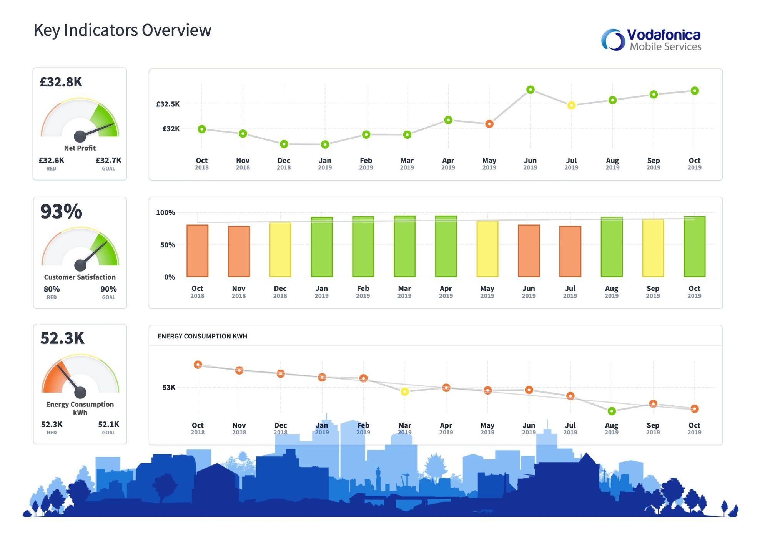Click the yellow Sep 2019 satisfaction bar
Viewport: 760px width, 534px height.
point(653,248)
